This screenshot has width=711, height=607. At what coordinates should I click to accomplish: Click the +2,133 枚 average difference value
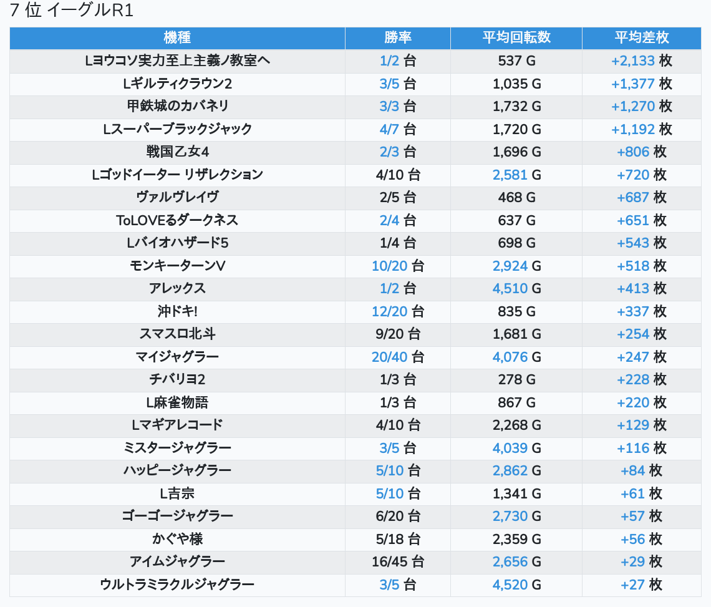click(x=642, y=61)
